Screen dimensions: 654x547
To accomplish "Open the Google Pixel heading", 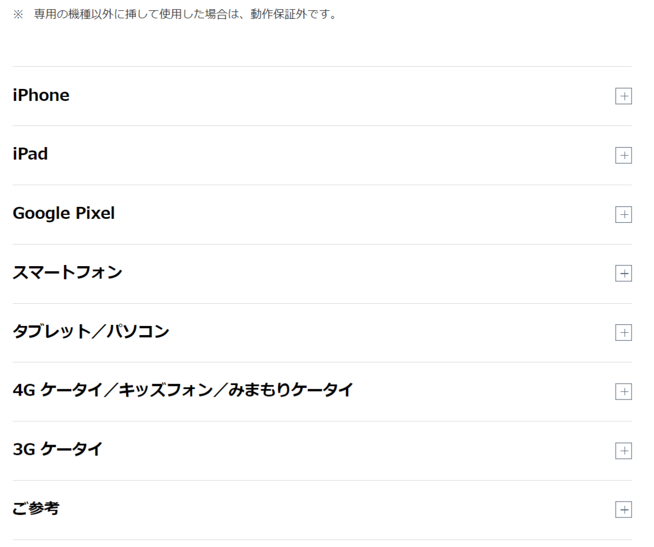I will pos(64,214).
